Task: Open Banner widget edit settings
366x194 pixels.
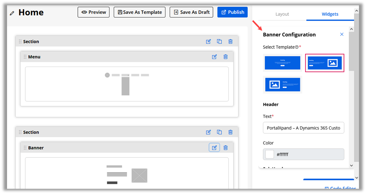Action: 214,148
